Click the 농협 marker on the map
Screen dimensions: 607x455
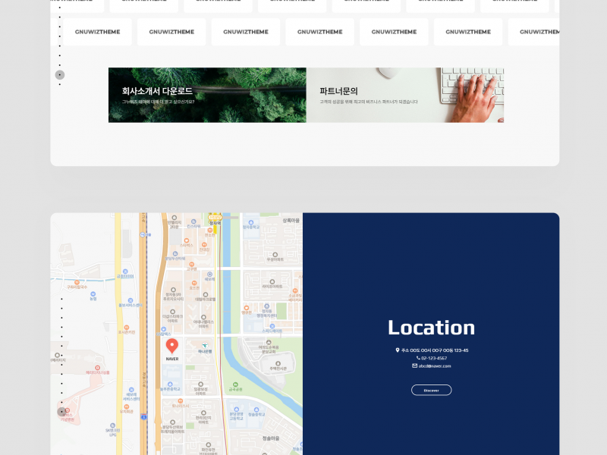(x=93, y=294)
